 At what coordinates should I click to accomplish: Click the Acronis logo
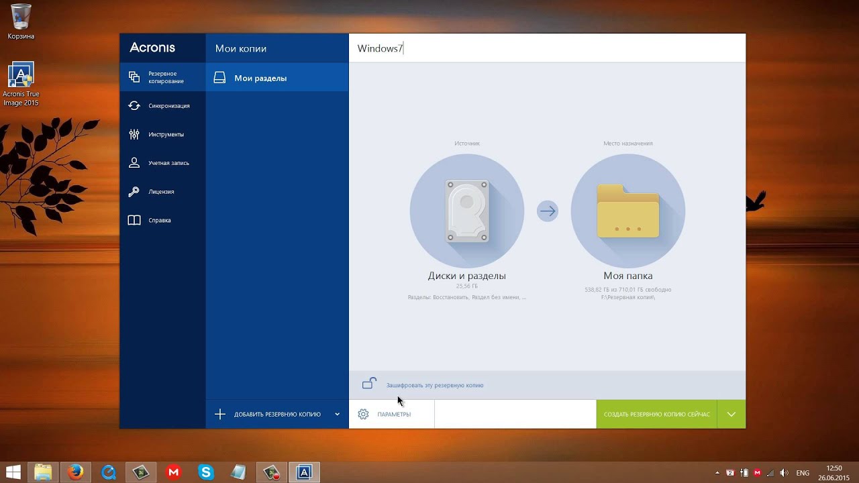152,48
